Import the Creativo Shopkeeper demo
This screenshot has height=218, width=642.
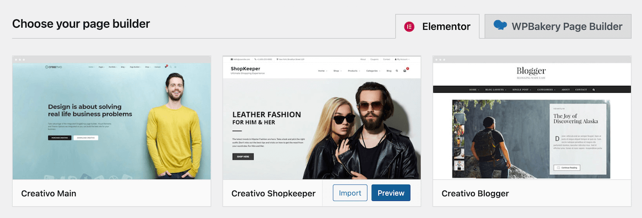click(x=350, y=193)
